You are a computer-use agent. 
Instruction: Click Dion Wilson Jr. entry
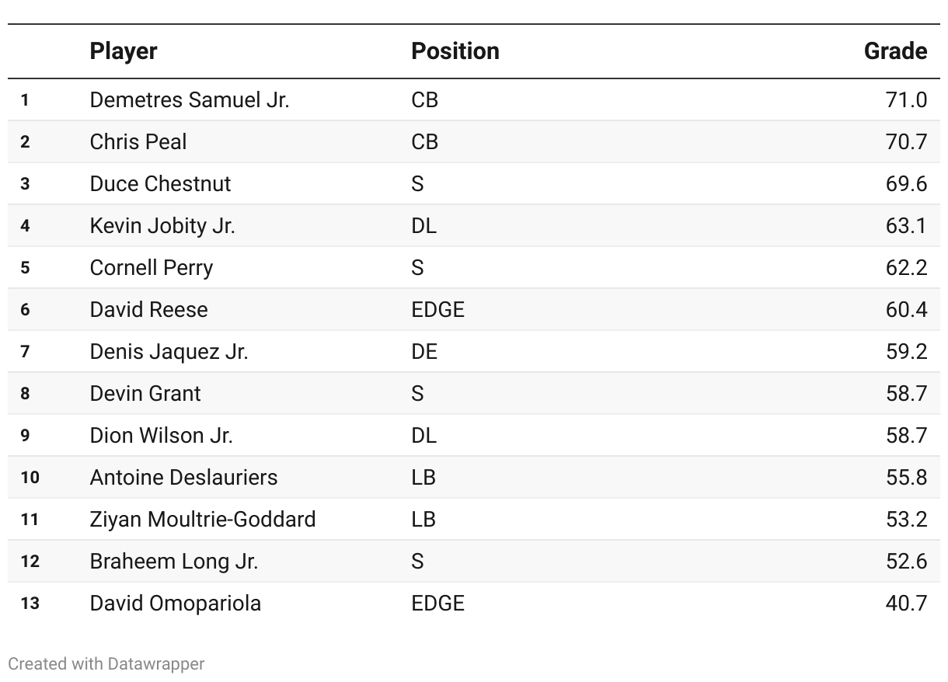(x=162, y=435)
